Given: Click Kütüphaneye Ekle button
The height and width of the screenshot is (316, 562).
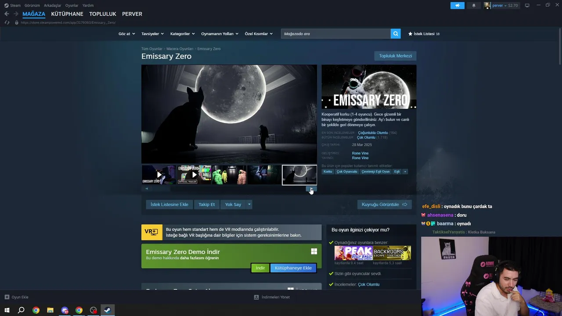Looking at the screenshot, I should (293, 268).
